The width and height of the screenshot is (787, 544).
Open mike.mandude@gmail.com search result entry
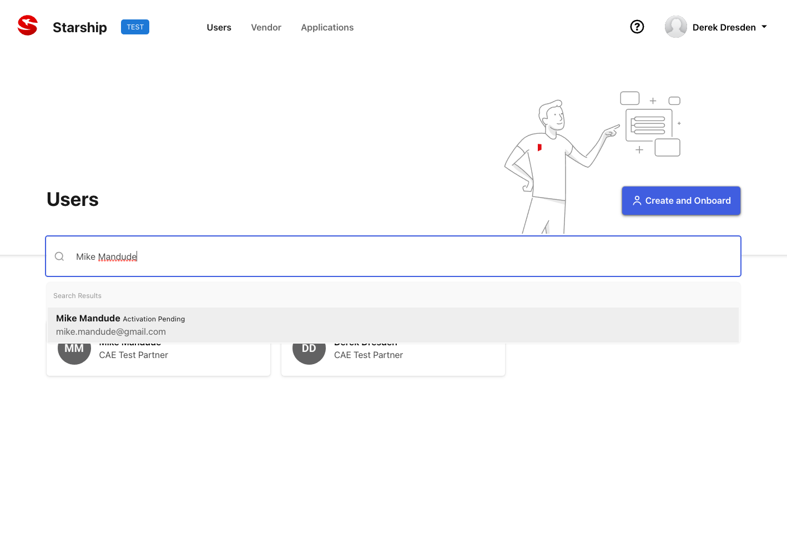(x=110, y=331)
